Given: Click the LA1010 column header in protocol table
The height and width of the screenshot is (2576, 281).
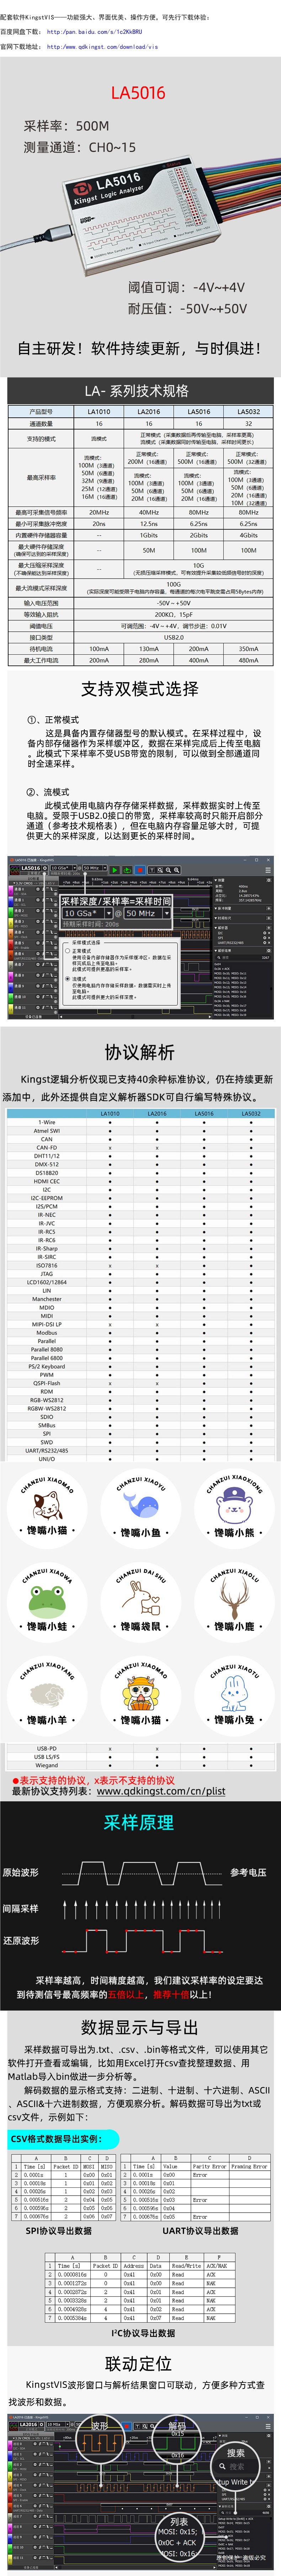Looking at the screenshot, I should [110, 1113].
